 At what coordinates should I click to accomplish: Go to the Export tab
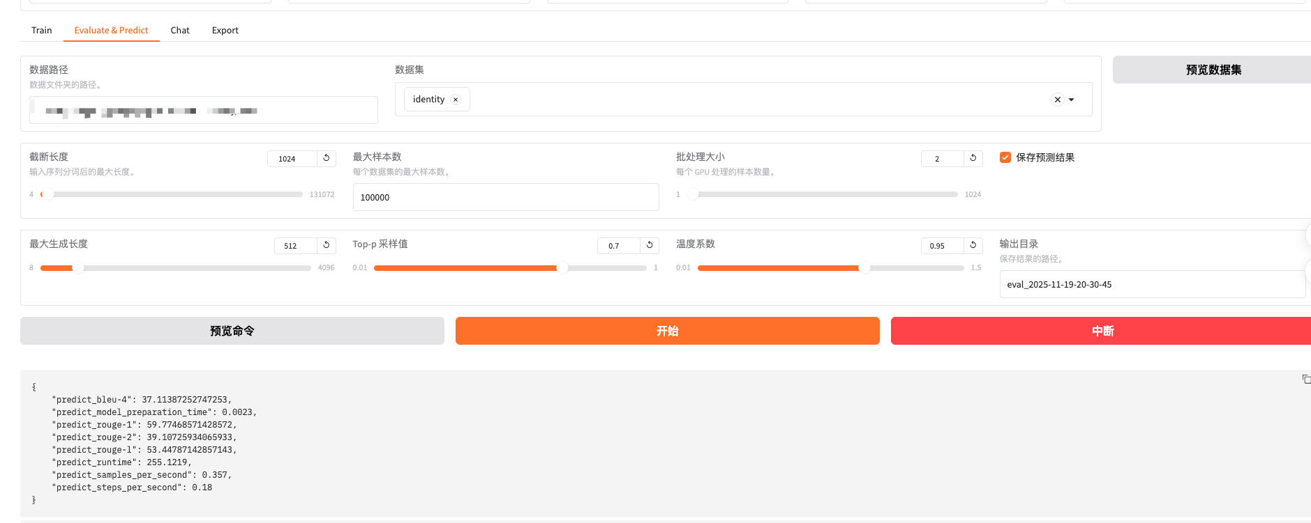(x=225, y=31)
